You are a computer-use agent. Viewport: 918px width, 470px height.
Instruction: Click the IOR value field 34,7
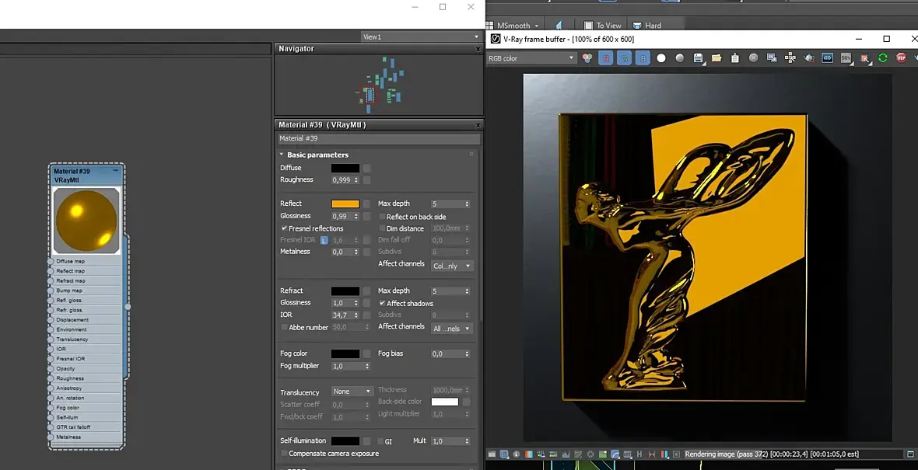click(342, 315)
